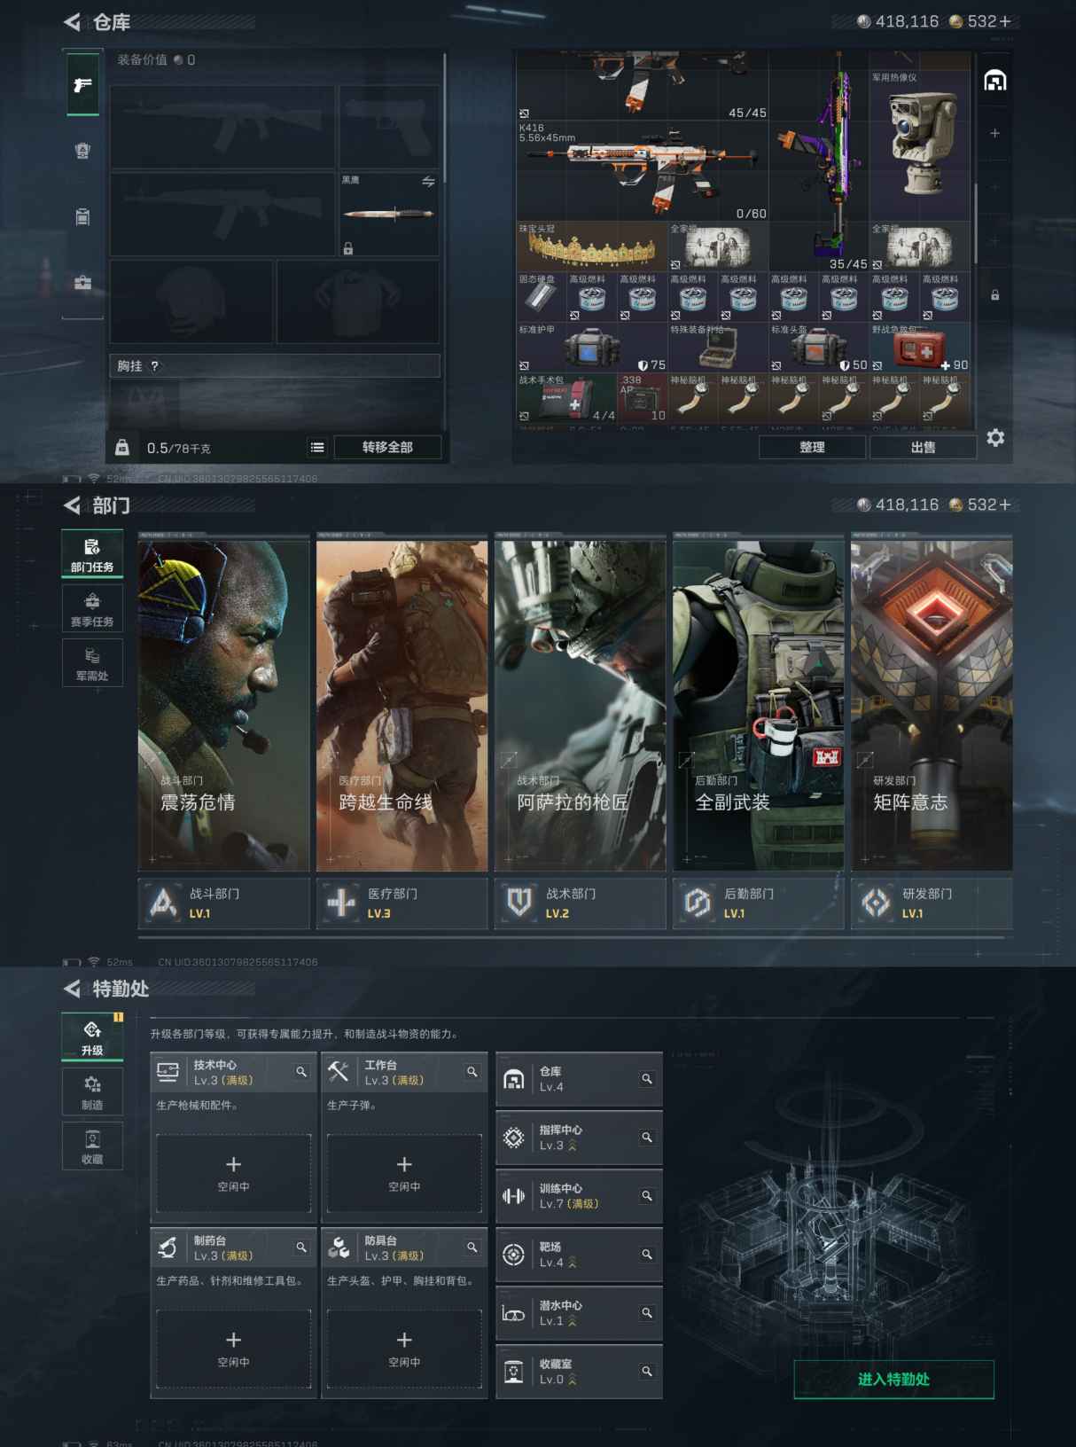The height and width of the screenshot is (1447, 1076).
Task: Click the help question mark beside 胸挂
Action: [155, 366]
